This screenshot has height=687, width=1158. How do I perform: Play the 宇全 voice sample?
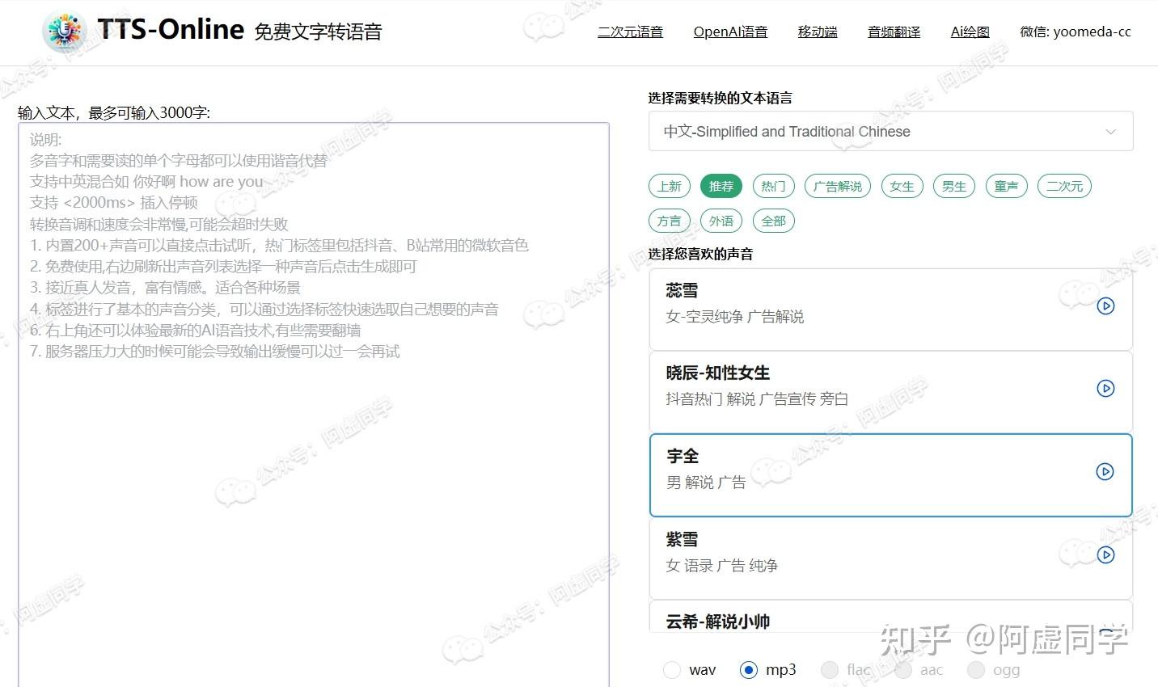1105,471
